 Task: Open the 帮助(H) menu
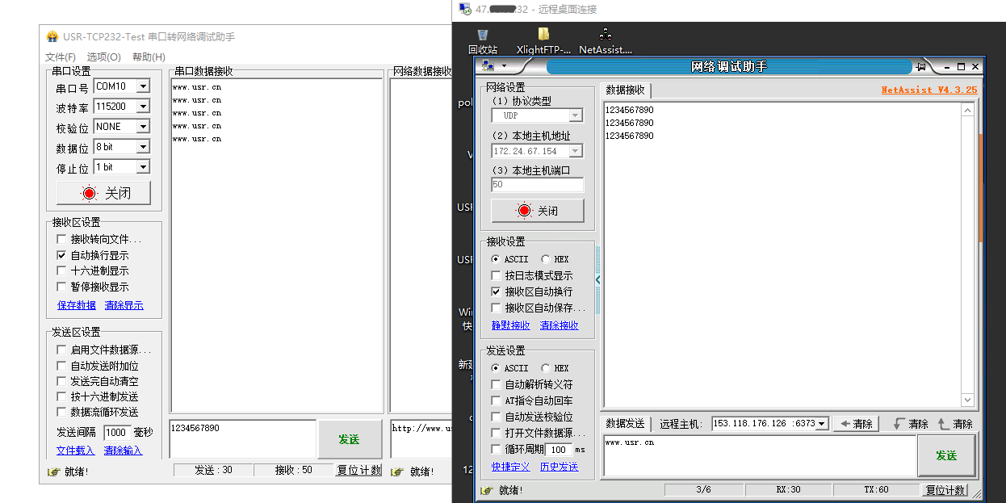(149, 57)
